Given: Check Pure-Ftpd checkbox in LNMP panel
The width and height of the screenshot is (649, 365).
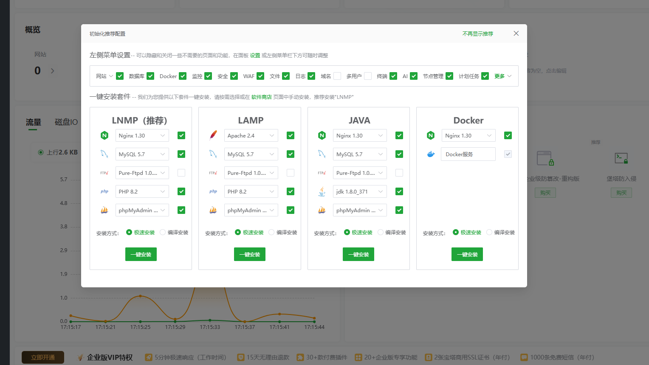Looking at the screenshot, I should [181, 173].
